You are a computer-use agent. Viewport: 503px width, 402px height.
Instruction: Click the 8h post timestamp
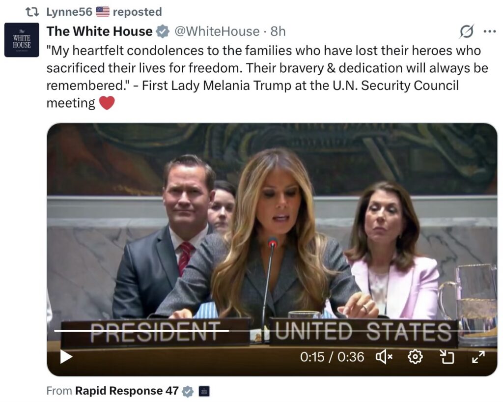[278, 31]
